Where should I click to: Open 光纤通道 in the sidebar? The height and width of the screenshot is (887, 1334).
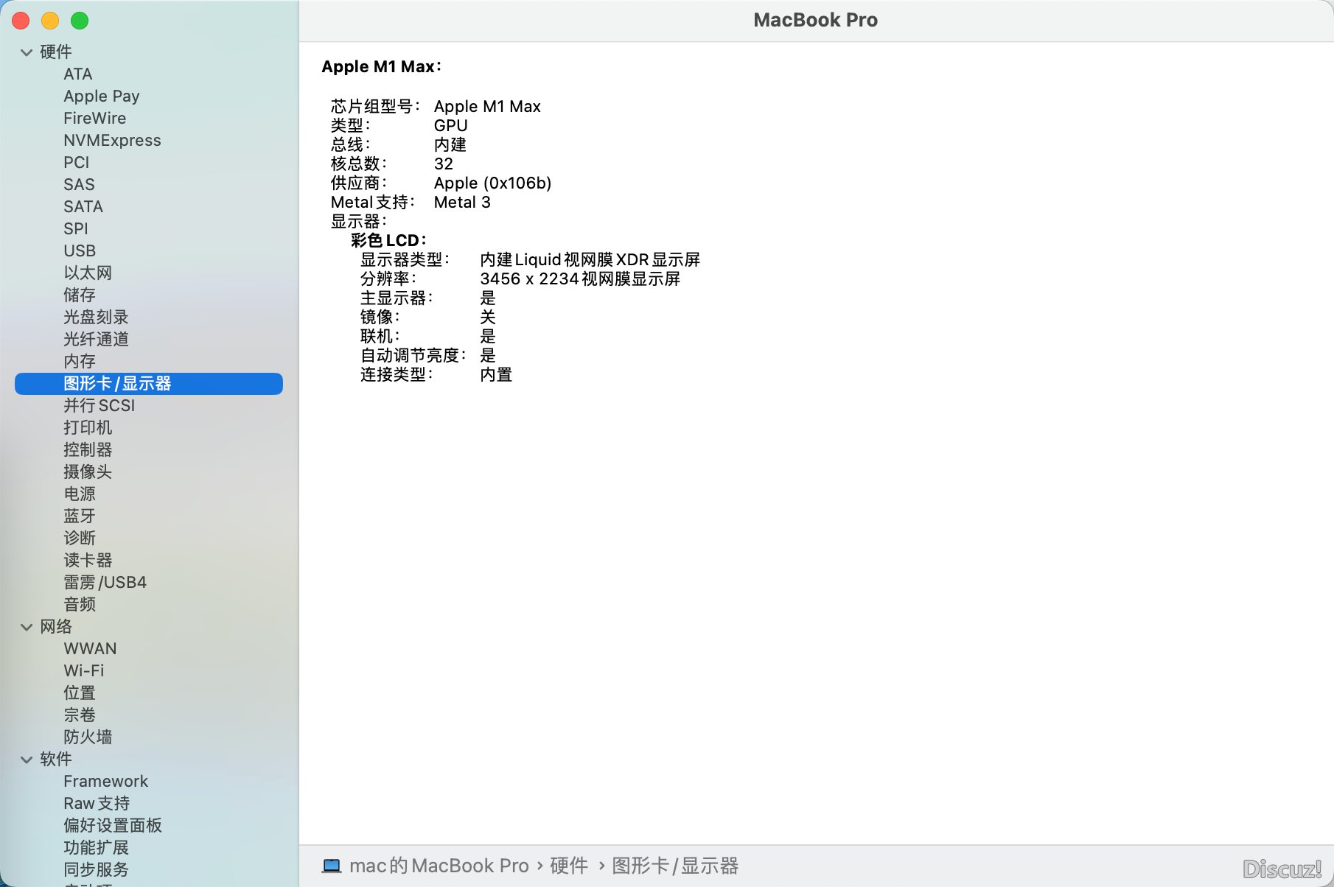[x=96, y=340]
